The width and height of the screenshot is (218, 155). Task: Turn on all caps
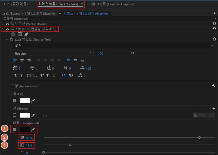coord(29,75)
